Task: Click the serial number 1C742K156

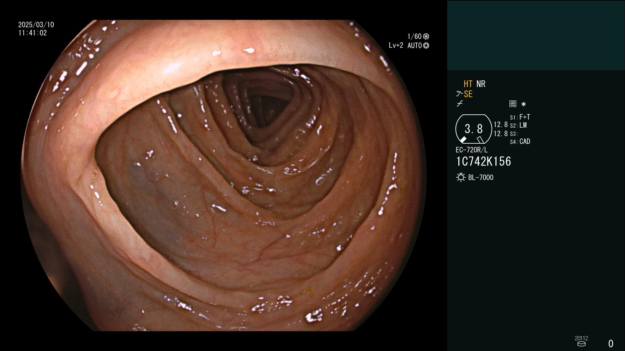Action: [483, 162]
